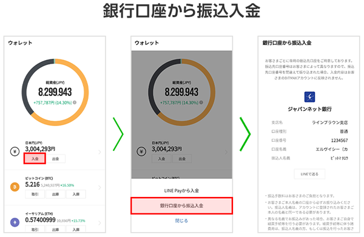Open Ethereum row chevron arrow

[99, 223]
